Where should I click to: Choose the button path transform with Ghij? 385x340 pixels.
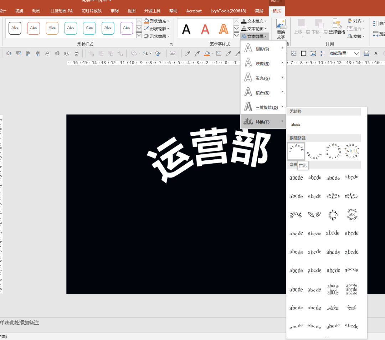tap(352, 151)
